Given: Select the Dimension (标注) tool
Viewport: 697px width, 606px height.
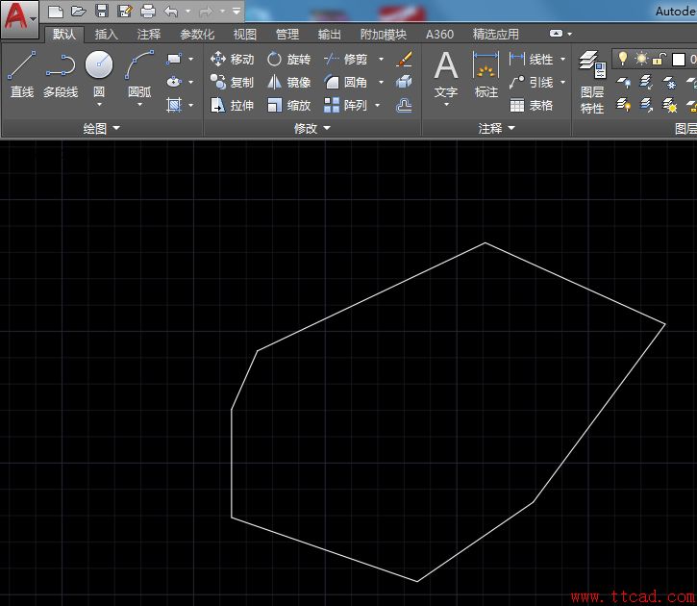Looking at the screenshot, I should (x=485, y=74).
